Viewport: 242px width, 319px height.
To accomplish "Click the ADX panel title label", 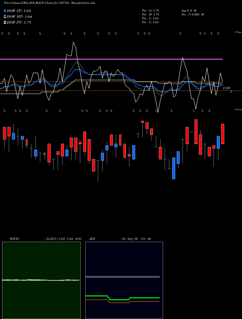I will [92, 239].
